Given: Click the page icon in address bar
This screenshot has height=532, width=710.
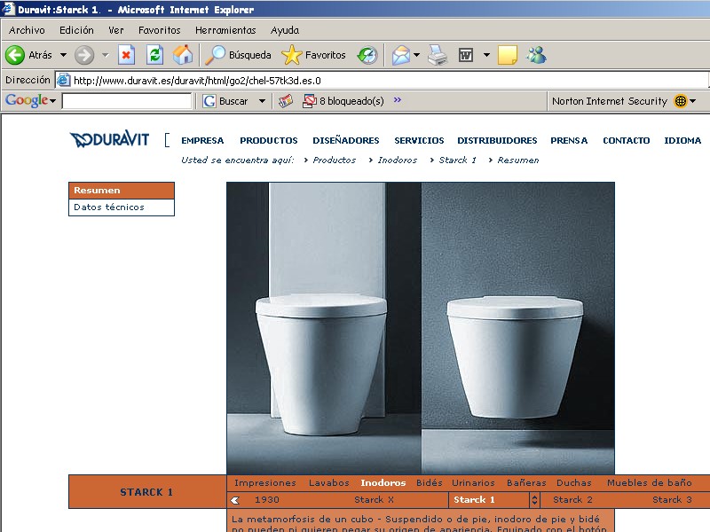Looking at the screenshot, I should pyautogui.click(x=63, y=80).
